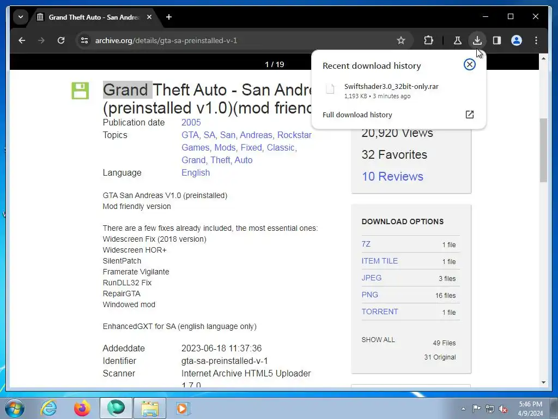This screenshot has width=558, height=419.
Task: Click the open-in-new-tab history icon
Action: (x=469, y=115)
